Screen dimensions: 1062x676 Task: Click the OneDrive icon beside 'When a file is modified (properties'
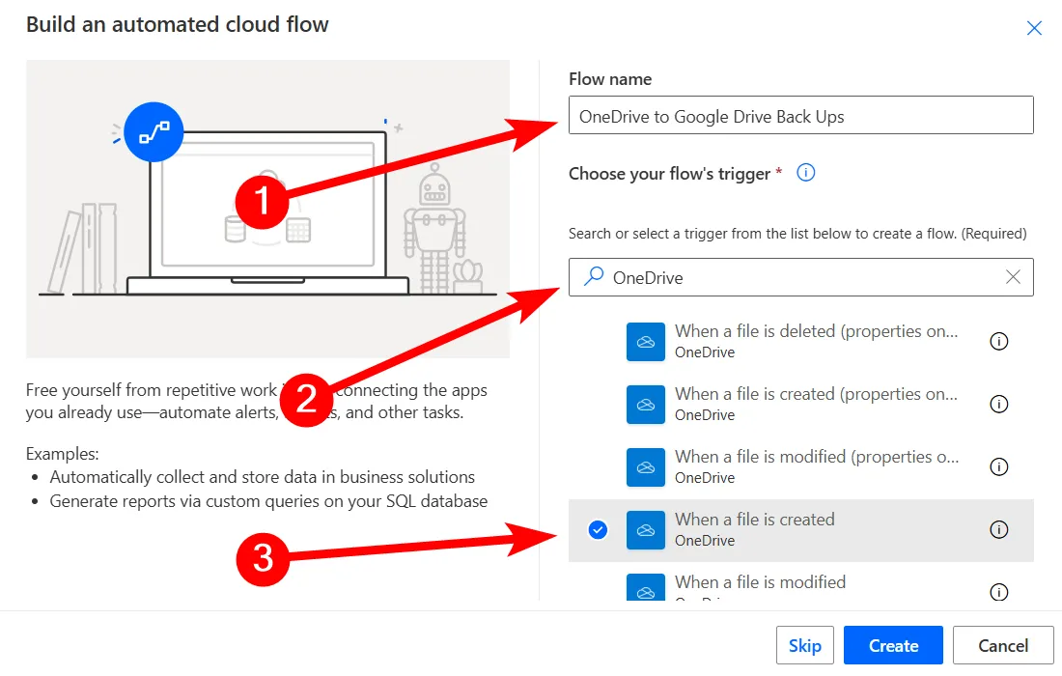[x=646, y=467]
